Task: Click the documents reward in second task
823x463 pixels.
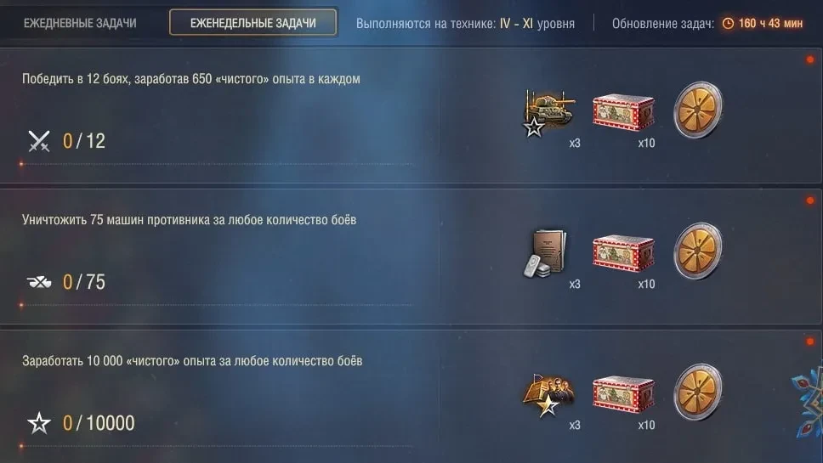Action: (545, 253)
